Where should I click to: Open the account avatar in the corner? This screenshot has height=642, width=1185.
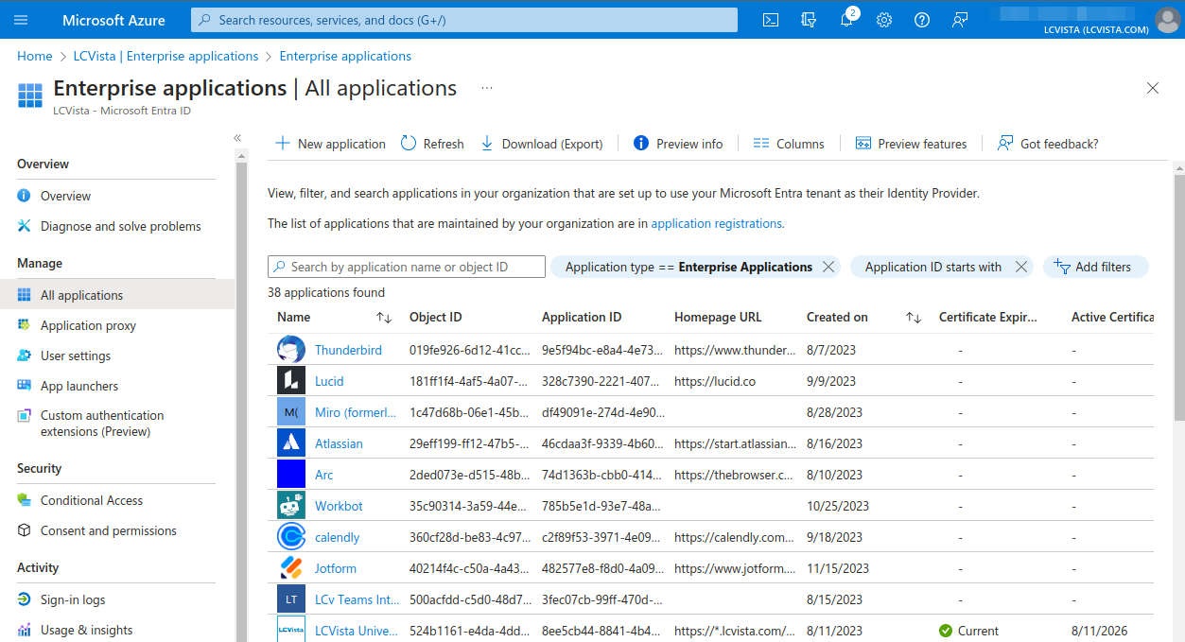(1167, 19)
